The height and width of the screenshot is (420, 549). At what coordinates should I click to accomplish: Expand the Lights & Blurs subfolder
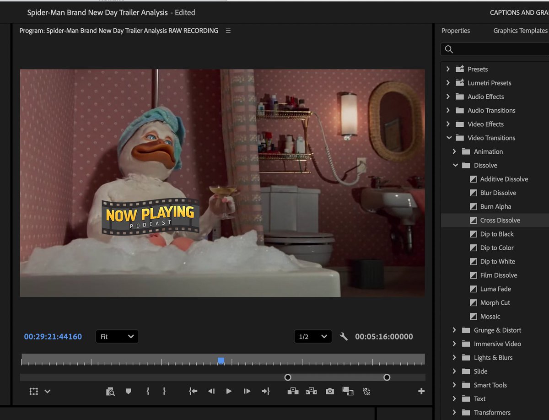[455, 357]
